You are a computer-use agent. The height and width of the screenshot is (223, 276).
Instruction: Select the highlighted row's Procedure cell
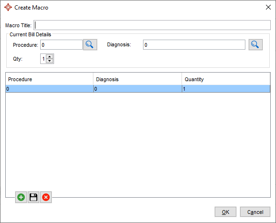click(49, 89)
